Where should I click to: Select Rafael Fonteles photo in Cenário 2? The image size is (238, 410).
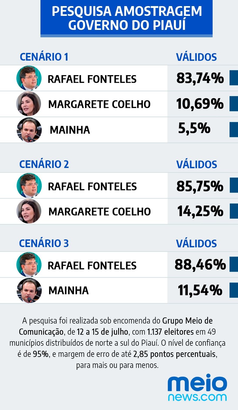click(29, 186)
